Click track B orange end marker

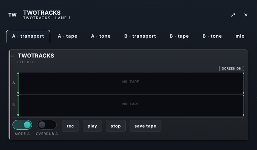pyautogui.click(x=243, y=105)
